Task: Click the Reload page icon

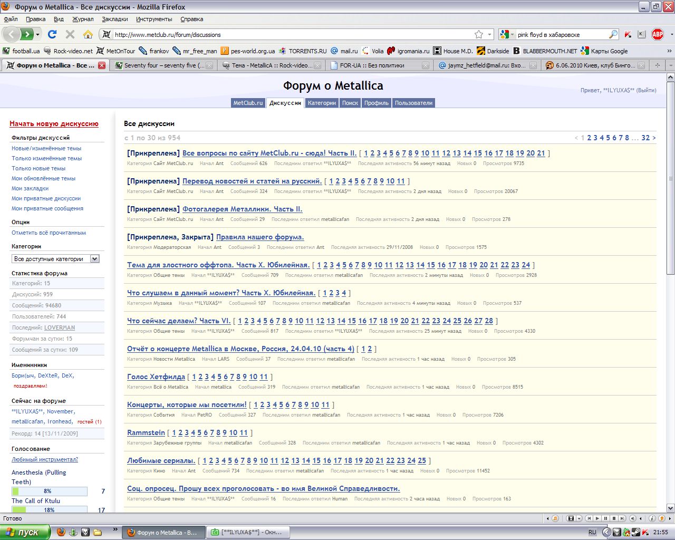Action: click(x=52, y=34)
